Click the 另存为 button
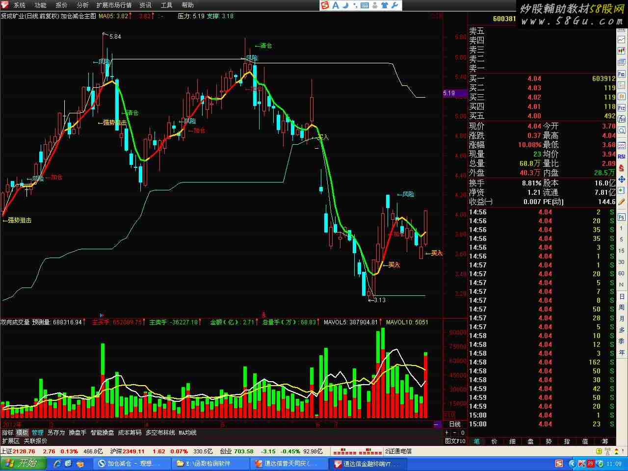This screenshot has width=628, height=471. click(56, 433)
